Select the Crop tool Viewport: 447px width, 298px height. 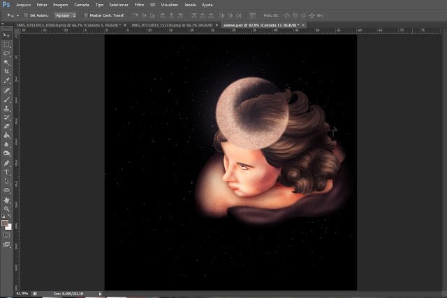6,72
